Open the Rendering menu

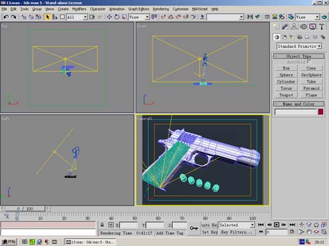[x=161, y=9]
